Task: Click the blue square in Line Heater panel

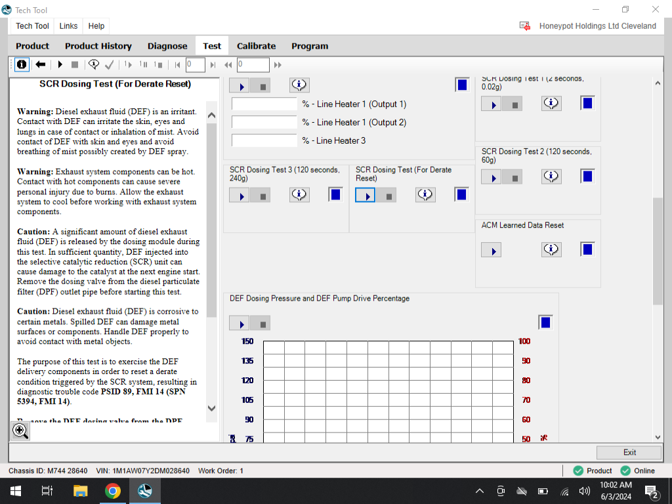Action: pyautogui.click(x=462, y=85)
